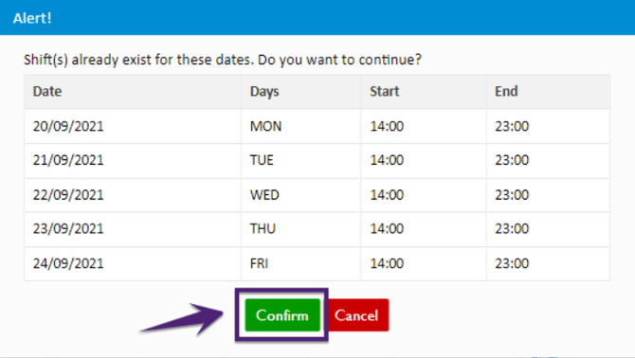Click the FRI day cell
Viewport: 635px width, 358px height.
pos(300,263)
